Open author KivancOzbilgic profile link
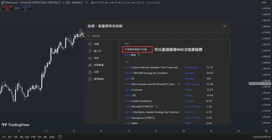The height and width of the screenshot is (140, 272). 193,106
